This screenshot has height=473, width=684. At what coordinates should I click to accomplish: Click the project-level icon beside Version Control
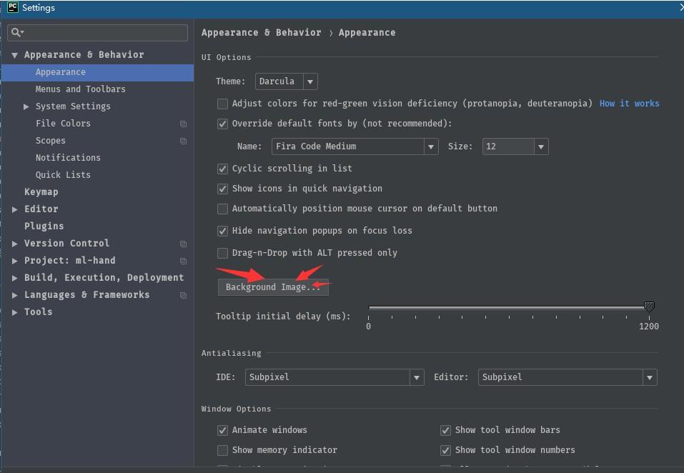pyautogui.click(x=183, y=244)
